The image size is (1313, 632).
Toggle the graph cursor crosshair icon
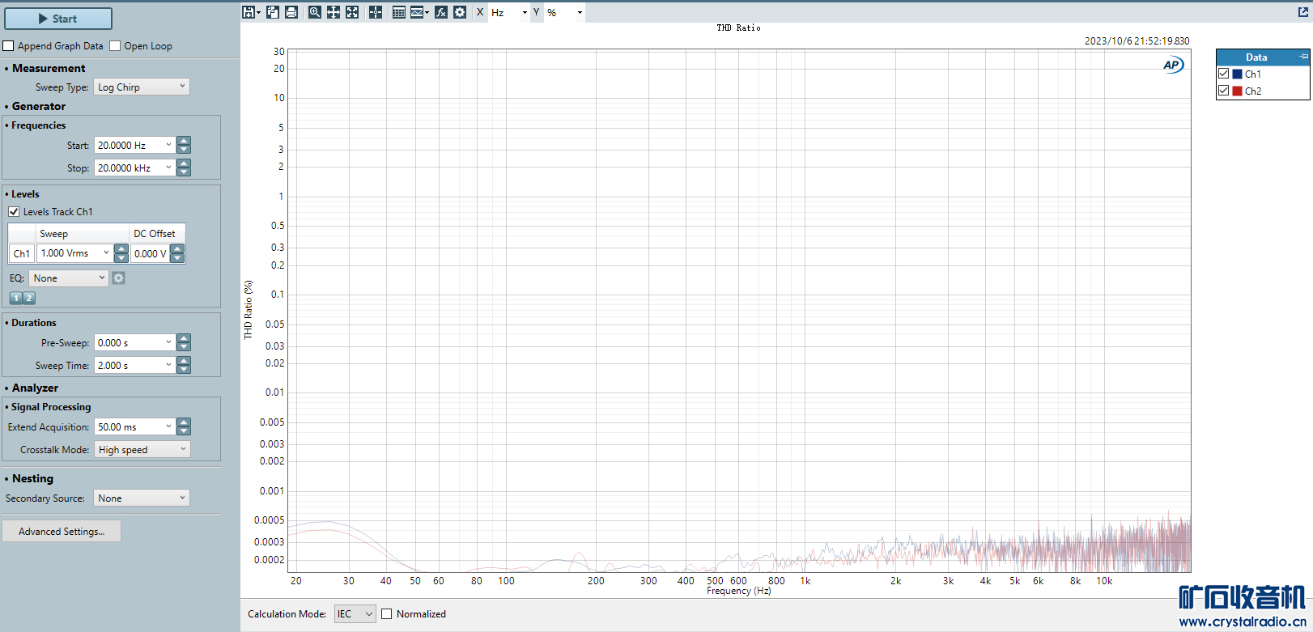click(x=376, y=12)
